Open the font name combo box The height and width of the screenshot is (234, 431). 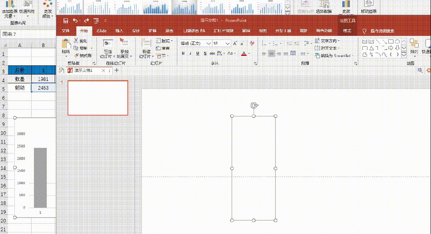[x=196, y=43]
